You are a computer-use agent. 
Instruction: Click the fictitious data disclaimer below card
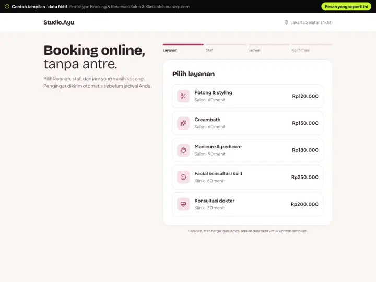point(248,231)
